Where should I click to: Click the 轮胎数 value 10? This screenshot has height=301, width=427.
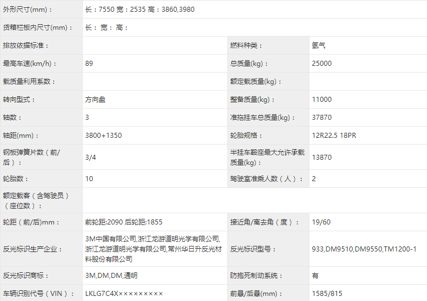click(89, 179)
